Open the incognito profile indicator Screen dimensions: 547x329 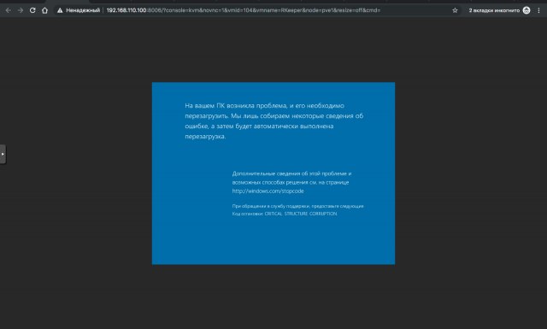(526, 10)
